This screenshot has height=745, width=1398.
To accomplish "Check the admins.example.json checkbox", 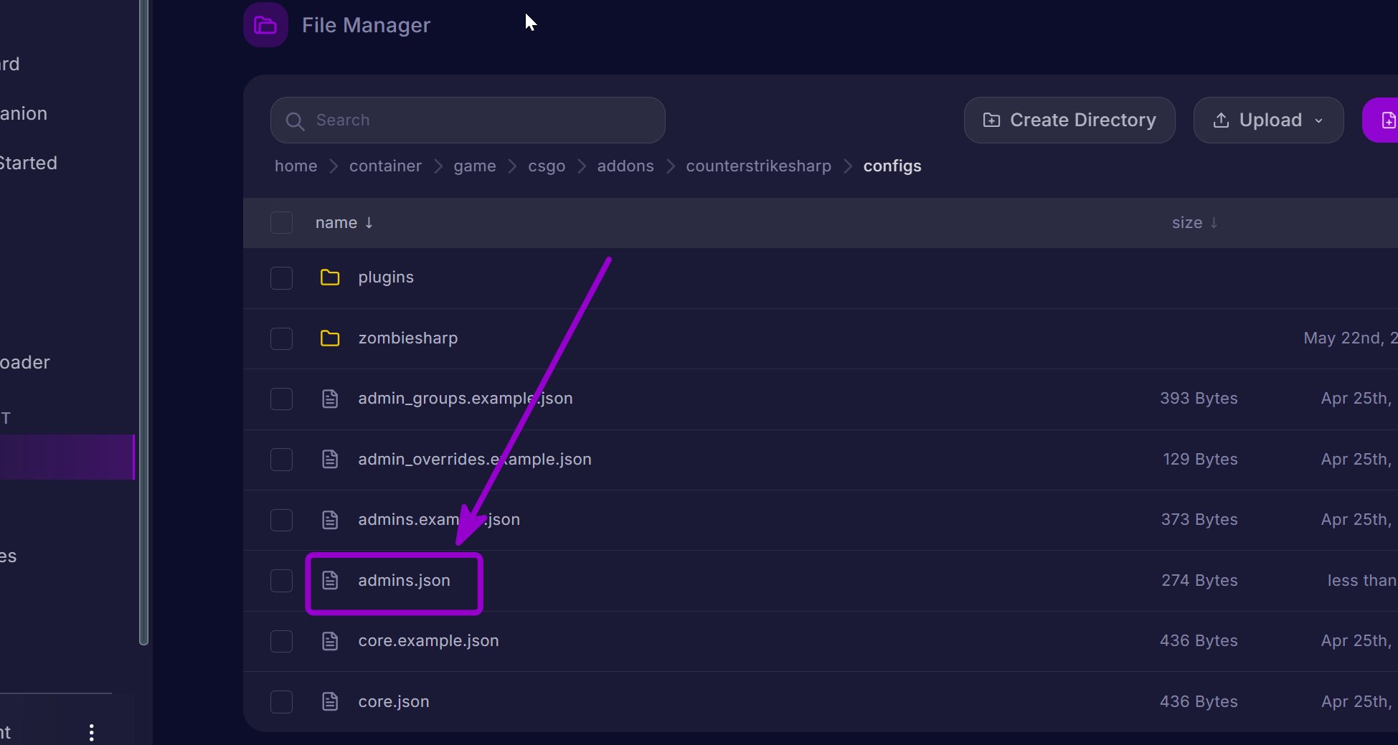I will tap(281, 520).
